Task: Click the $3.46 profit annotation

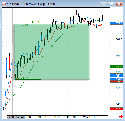Action: point(36,22)
